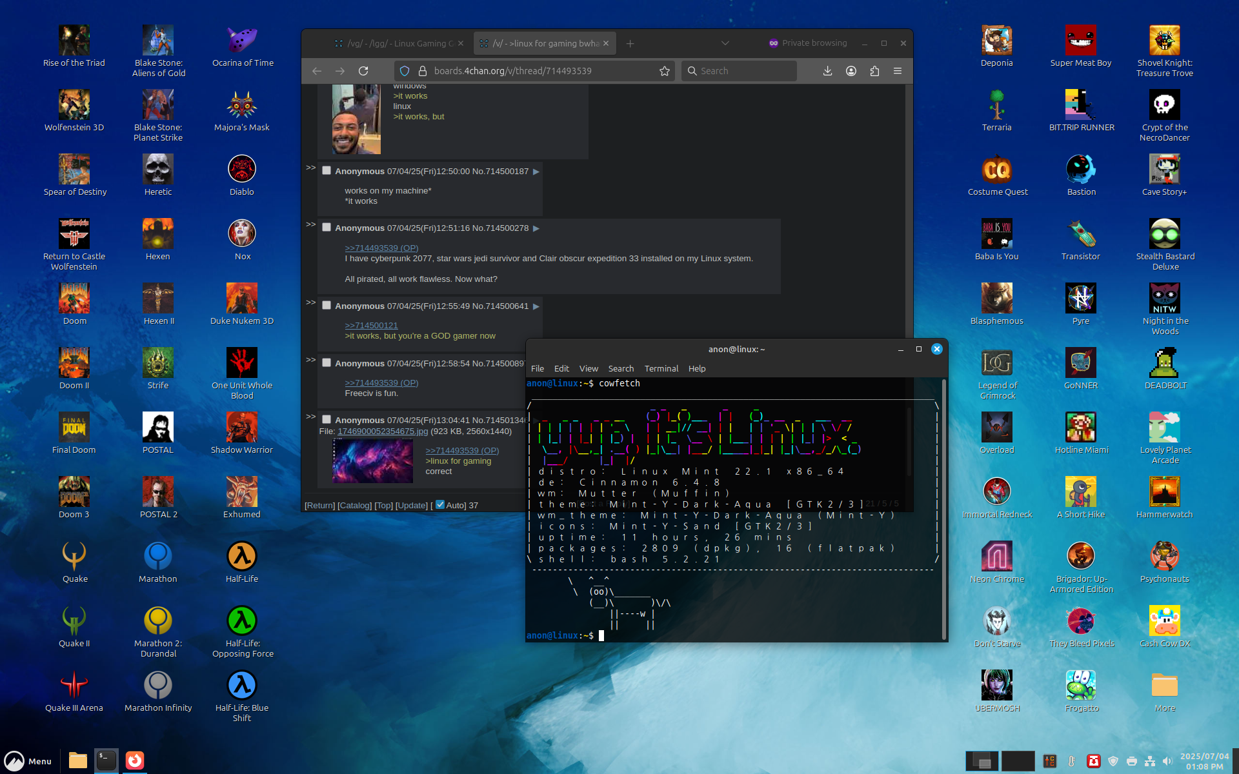Open the network icon in system tray
Viewport: 1239px width, 774px height.
point(1149,761)
